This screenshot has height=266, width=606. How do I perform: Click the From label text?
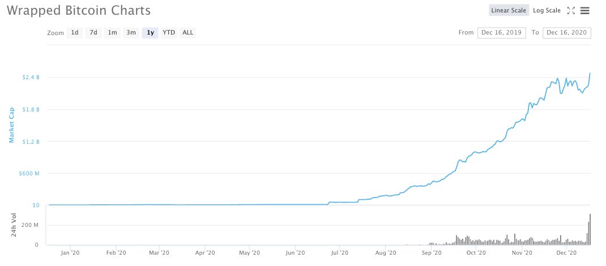466,32
